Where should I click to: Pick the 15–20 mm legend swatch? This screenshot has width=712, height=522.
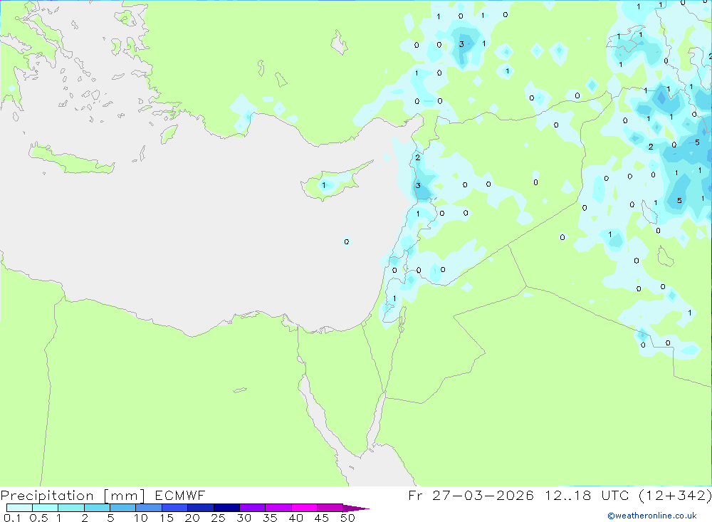[175, 508]
